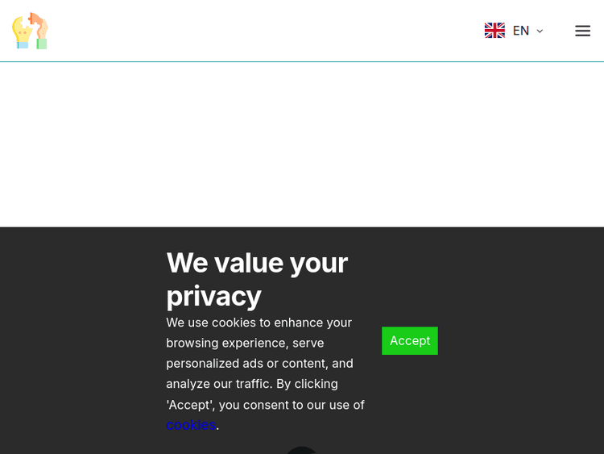Click the 'browsing experience, serve' text line
The width and height of the screenshot is (604, 454).
[245, 343]
